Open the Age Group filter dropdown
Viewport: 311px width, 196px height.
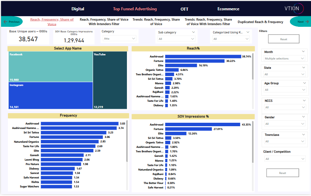[284, 90]
